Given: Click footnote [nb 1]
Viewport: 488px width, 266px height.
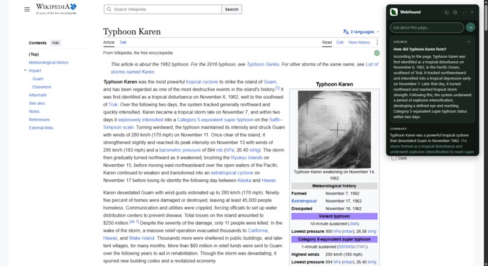Looking at the screenshot, I should pyautogui.click(x=134, y=222).
